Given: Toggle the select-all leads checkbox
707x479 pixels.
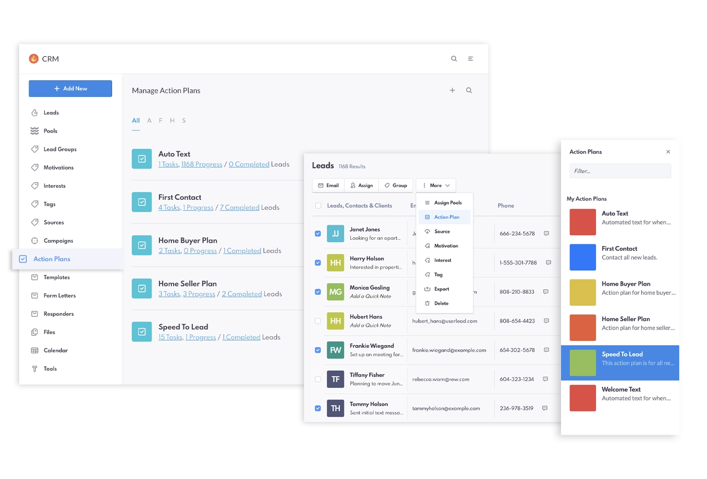Looking at the screenshot, I should point(318,206).
